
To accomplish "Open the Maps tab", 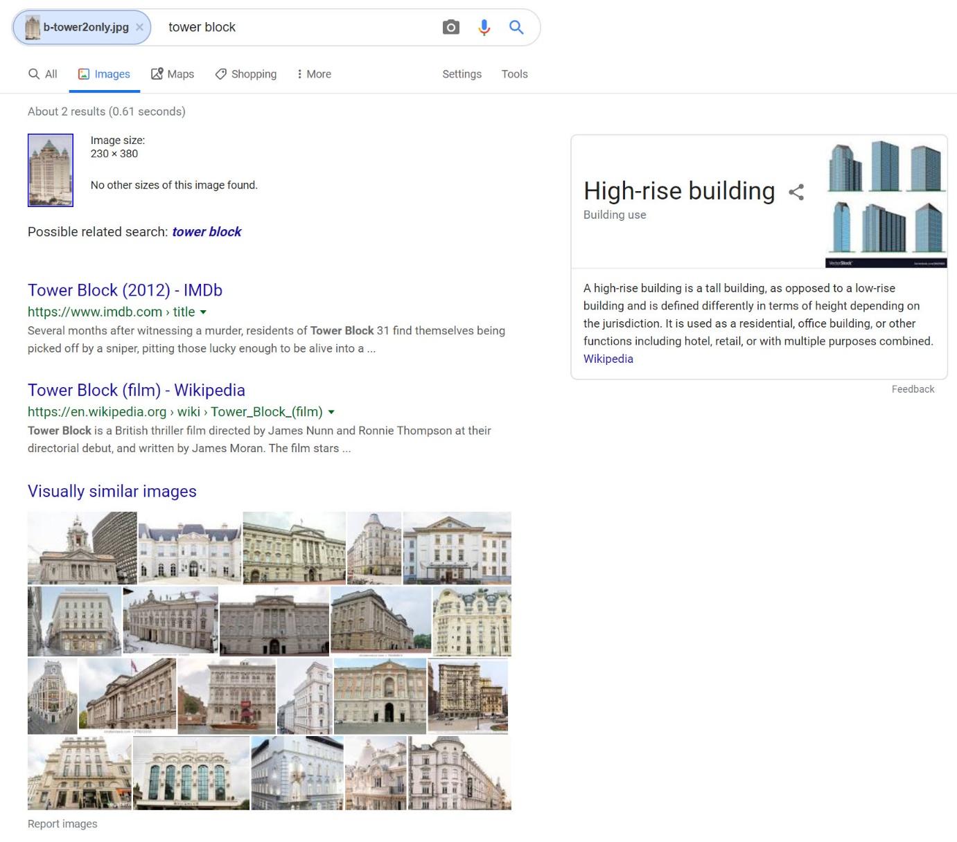I will 173,74.
